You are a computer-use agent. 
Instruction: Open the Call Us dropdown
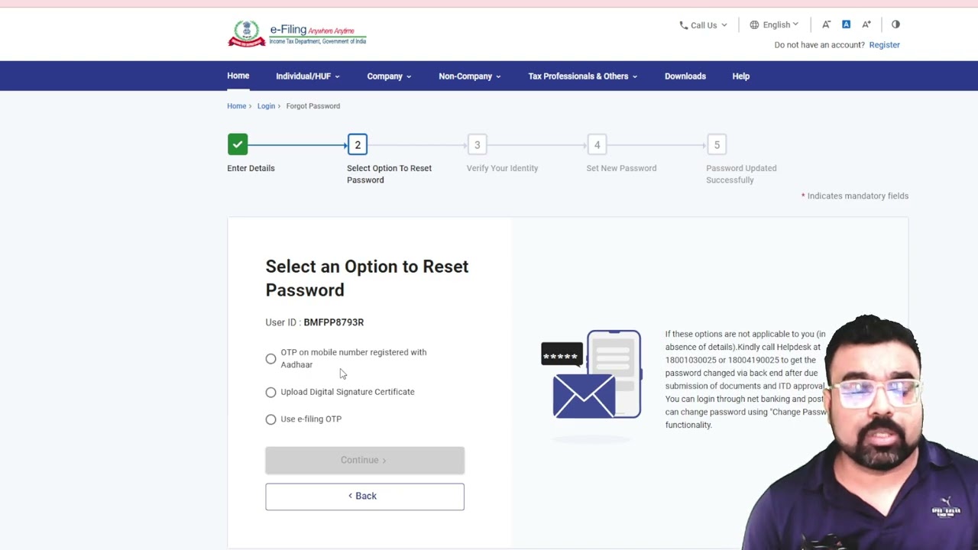pos(704,25)
